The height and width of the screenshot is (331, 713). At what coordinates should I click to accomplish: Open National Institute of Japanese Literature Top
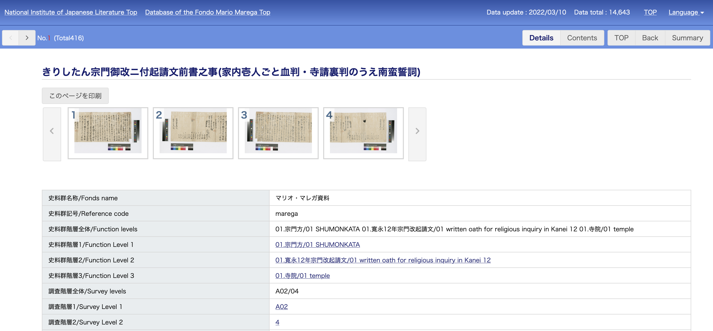[x=71, y=12]
